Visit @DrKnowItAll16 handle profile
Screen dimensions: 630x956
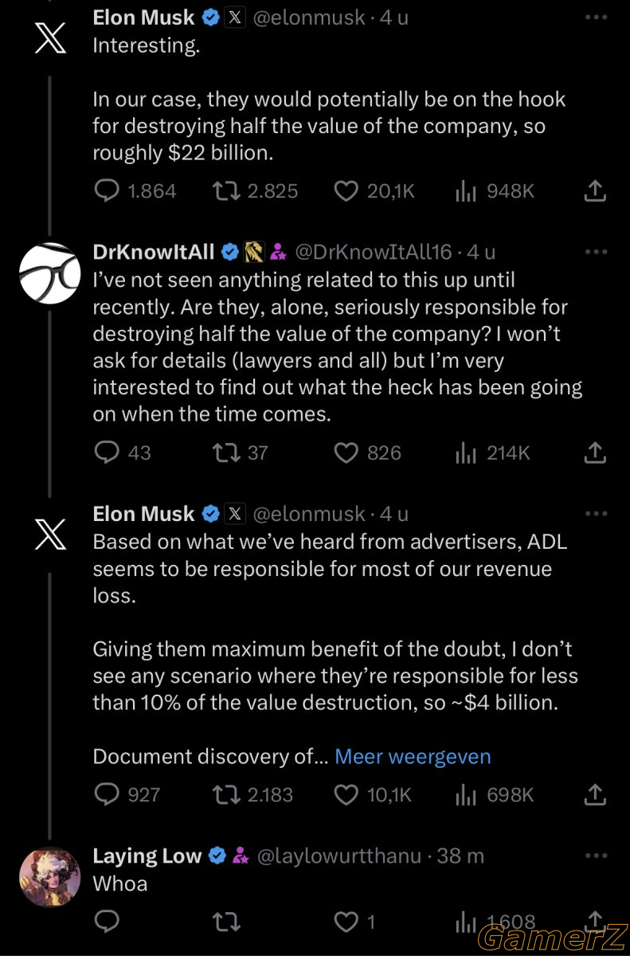pos(374,253)
